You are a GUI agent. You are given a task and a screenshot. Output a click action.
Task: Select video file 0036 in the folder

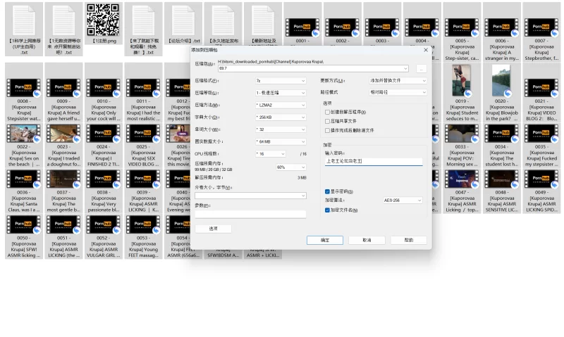[x=24, y=191]
